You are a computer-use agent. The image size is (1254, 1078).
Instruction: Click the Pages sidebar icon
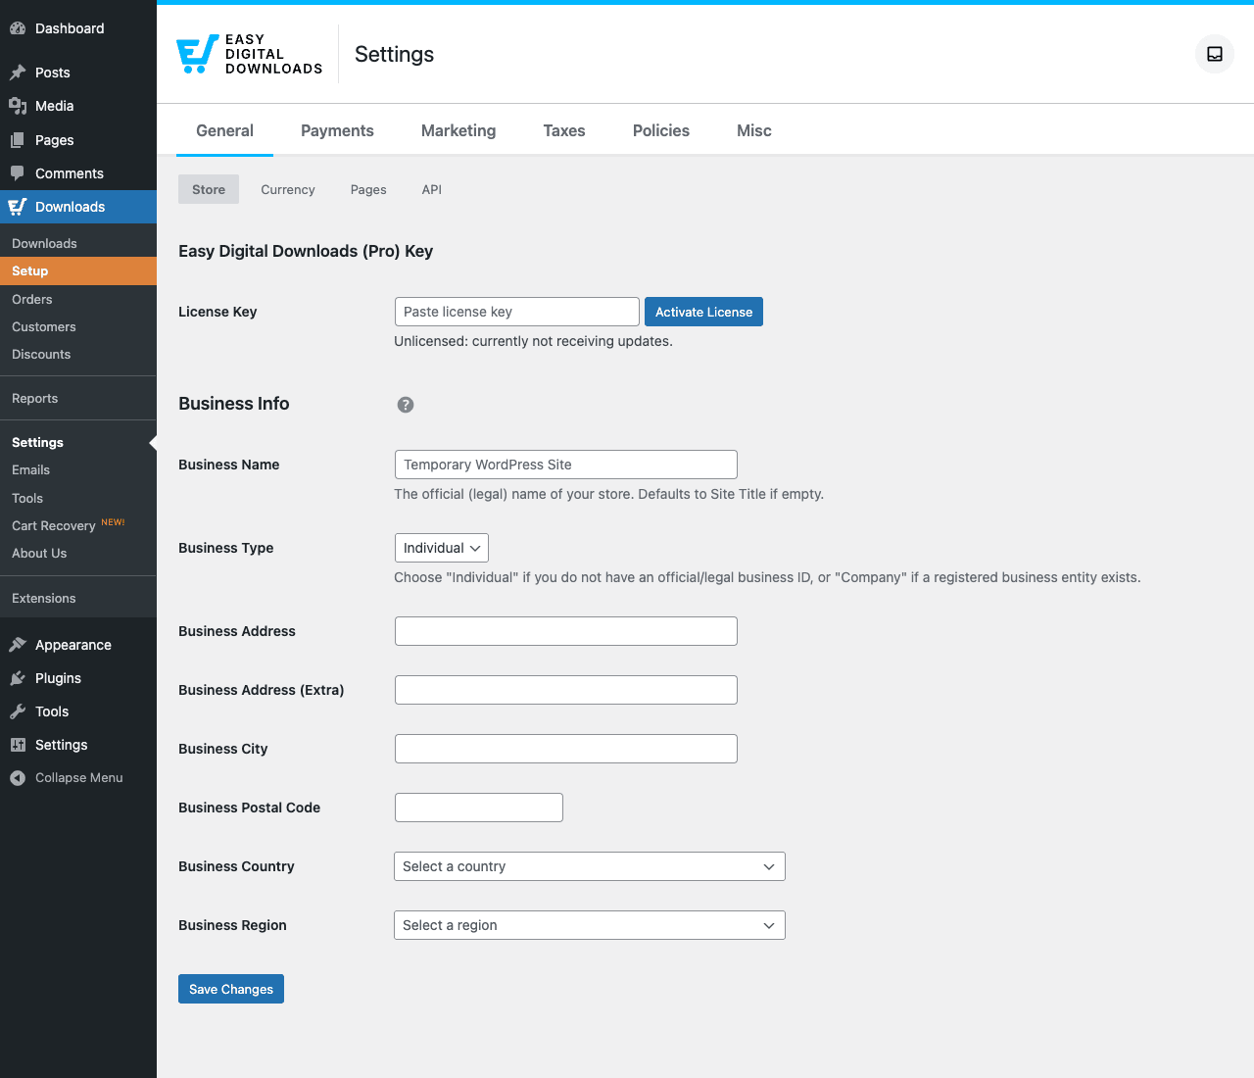tap(18, 140)
